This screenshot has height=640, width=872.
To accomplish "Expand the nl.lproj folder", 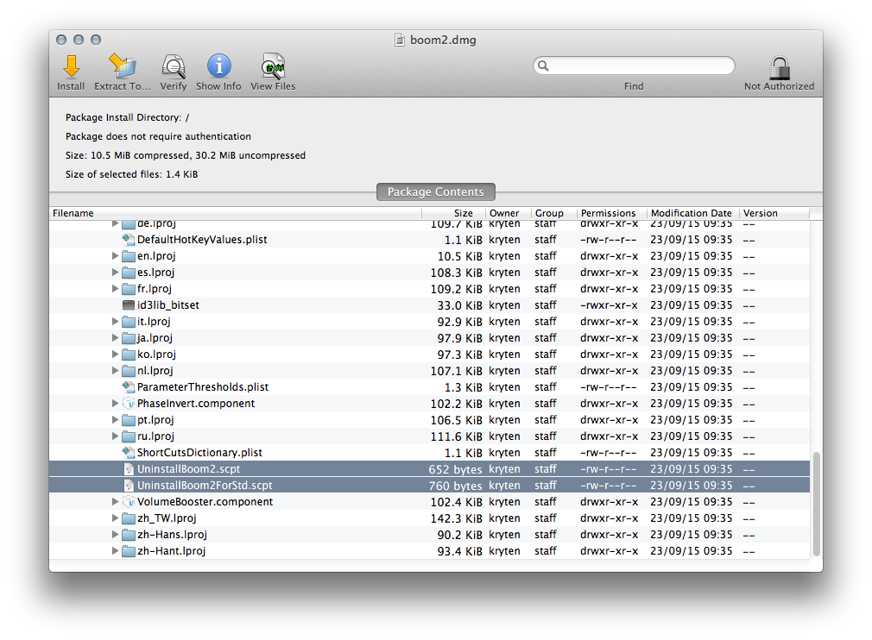I will pos(115,371).
